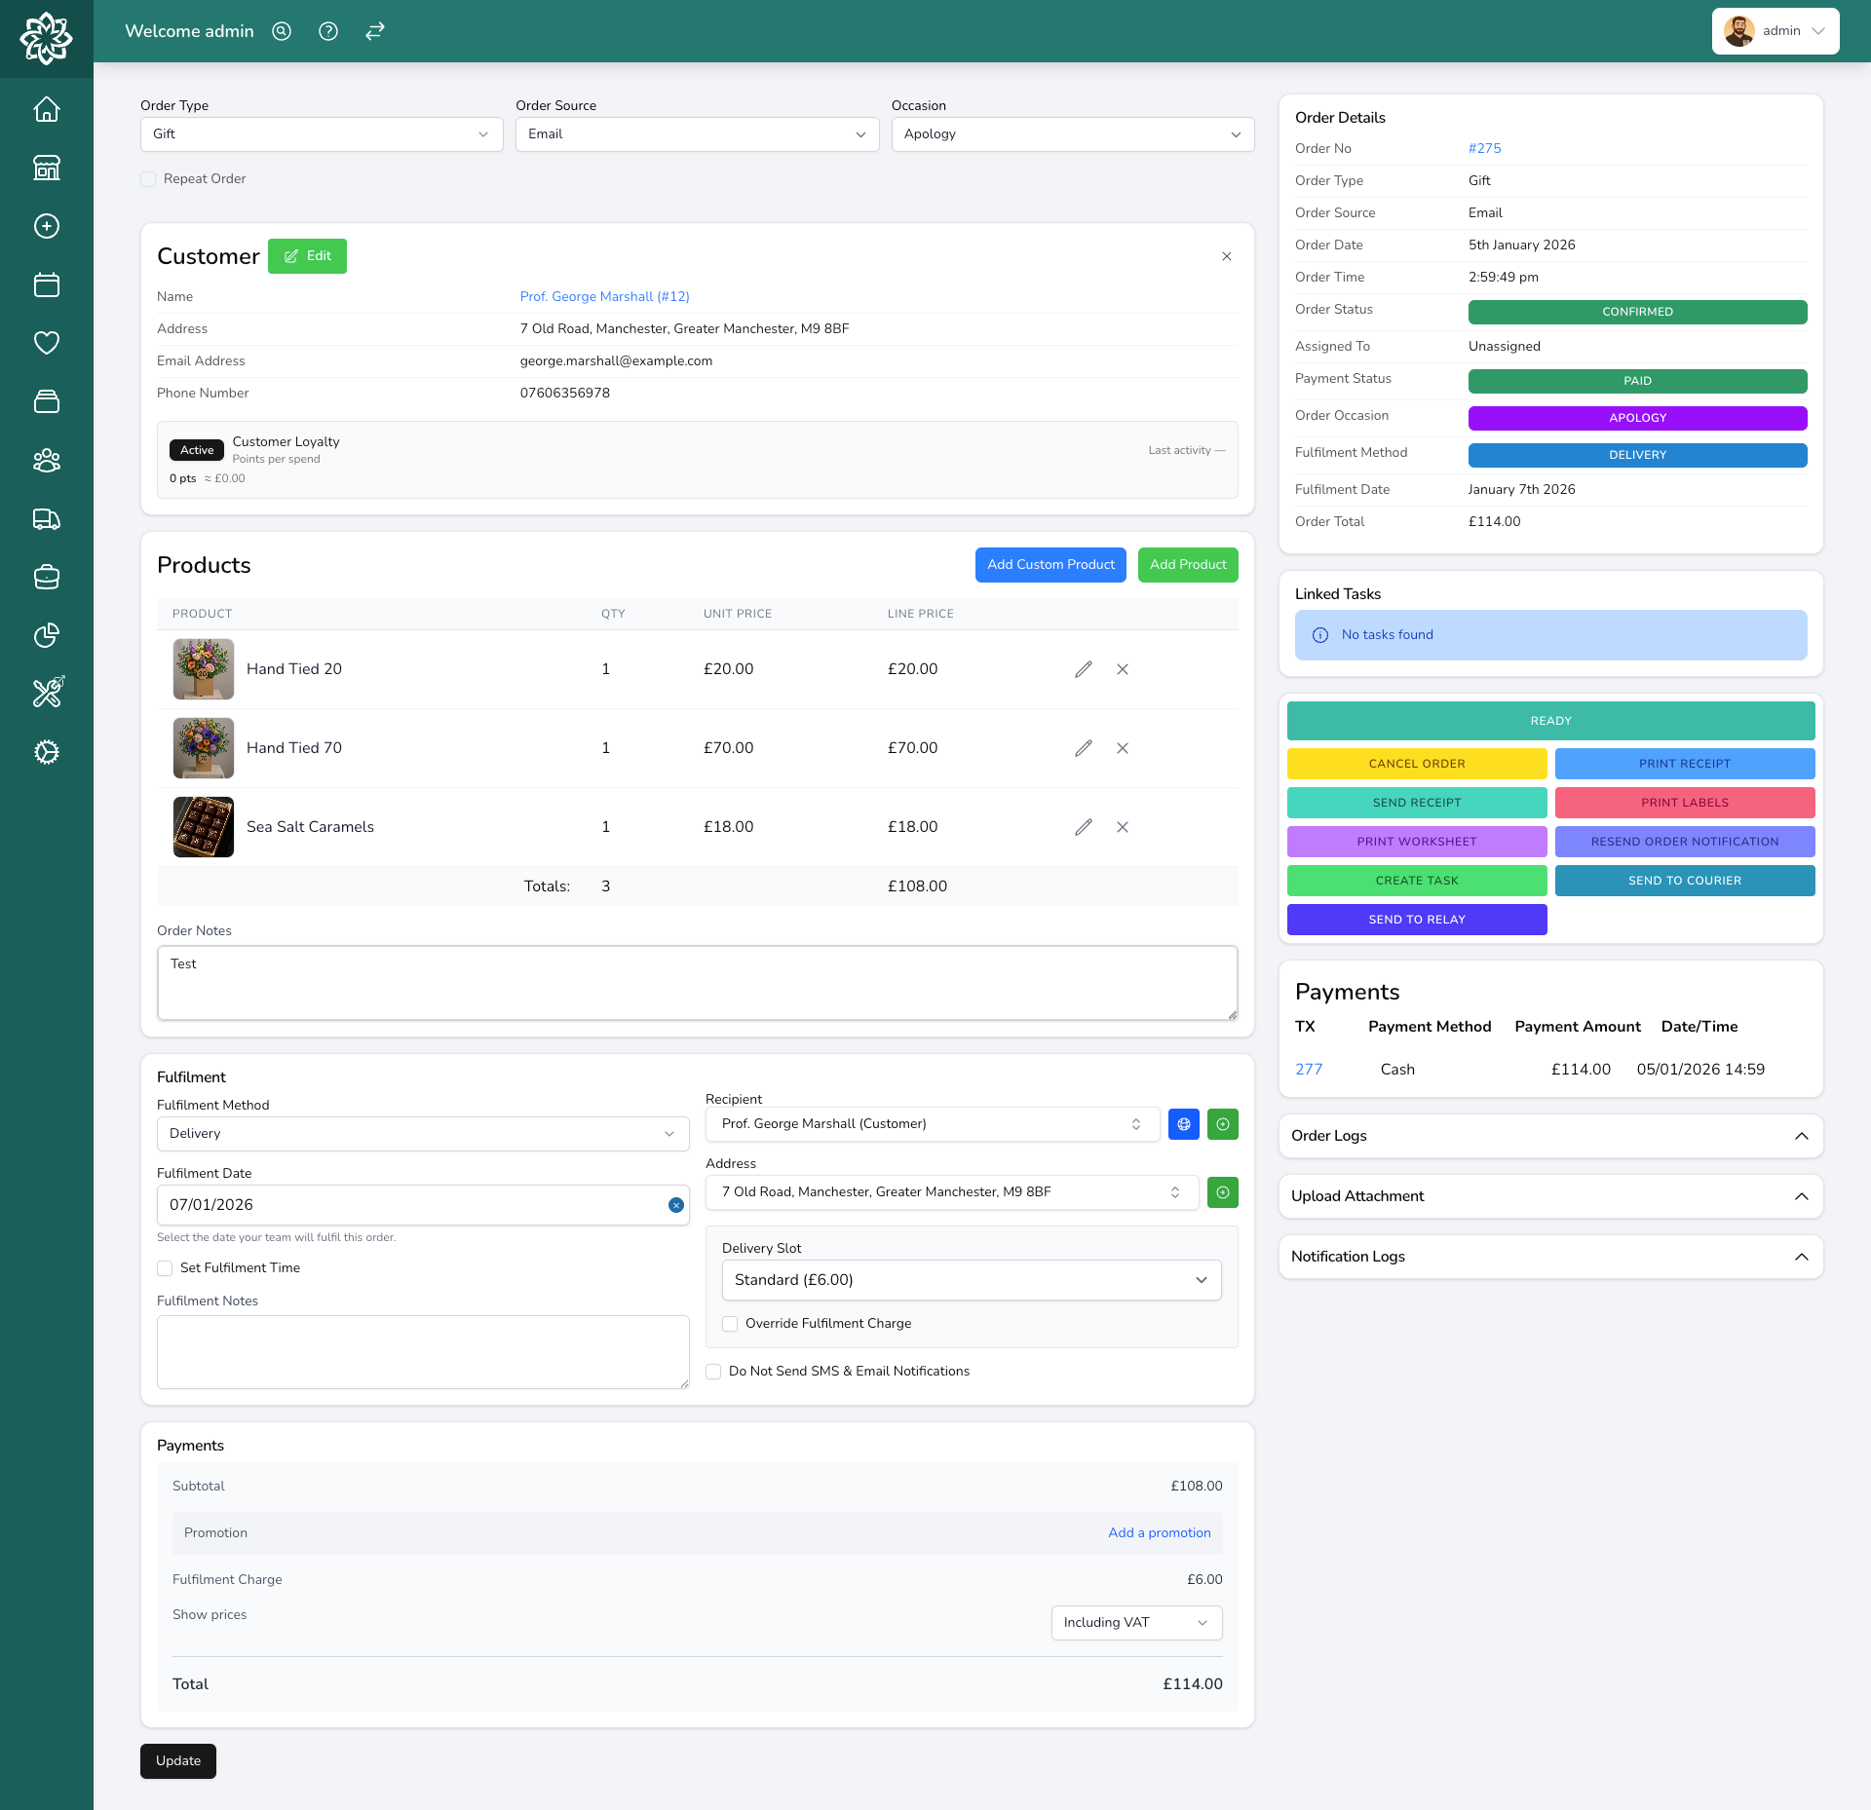Enable Set Fulfilment Time
Image resolution: width=1871 pixels, height=1810 pixels.
[x=165, y=1268]
